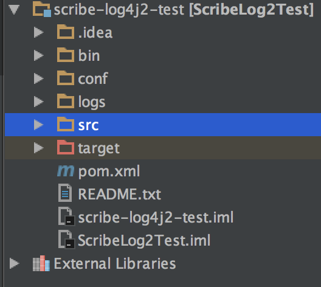Click the red target excluded-folder icon

[x=66, y=147]
